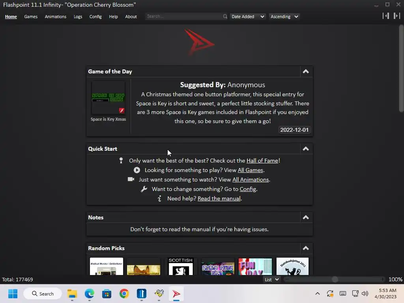Open the Statsbudsjettet 2012 random pick thumbnail

tap(292, 266)
